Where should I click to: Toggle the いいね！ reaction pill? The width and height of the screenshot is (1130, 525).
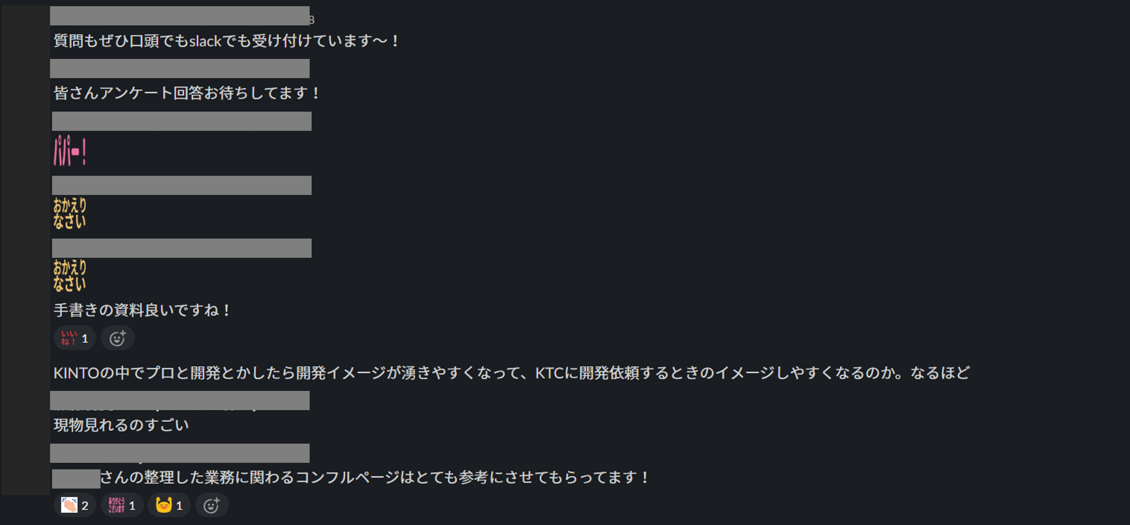pos(74,338)
